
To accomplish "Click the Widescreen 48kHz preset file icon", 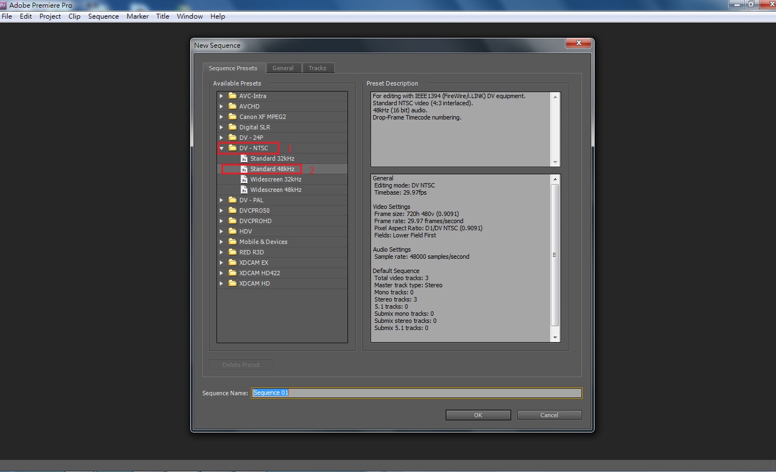I will [244, 190].
